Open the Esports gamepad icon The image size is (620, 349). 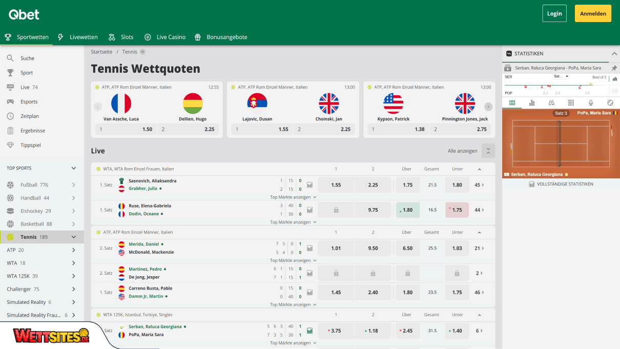point(10,101)
